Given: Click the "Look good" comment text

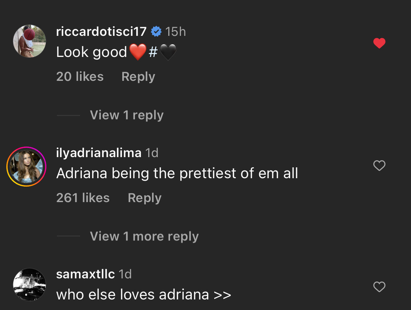Looking at the screenshot, I should point(91,52).
